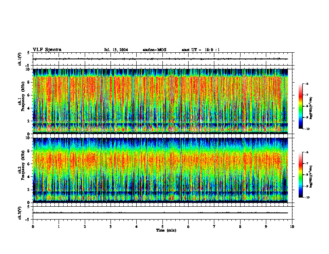Viewport: 329px width, 254px height.
Task: Click the ch.2 spectrogram panel
Action: coord(160,170)
